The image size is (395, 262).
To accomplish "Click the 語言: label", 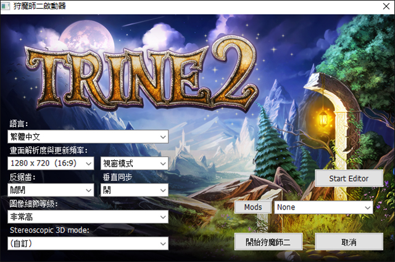I will pos(19,124).
